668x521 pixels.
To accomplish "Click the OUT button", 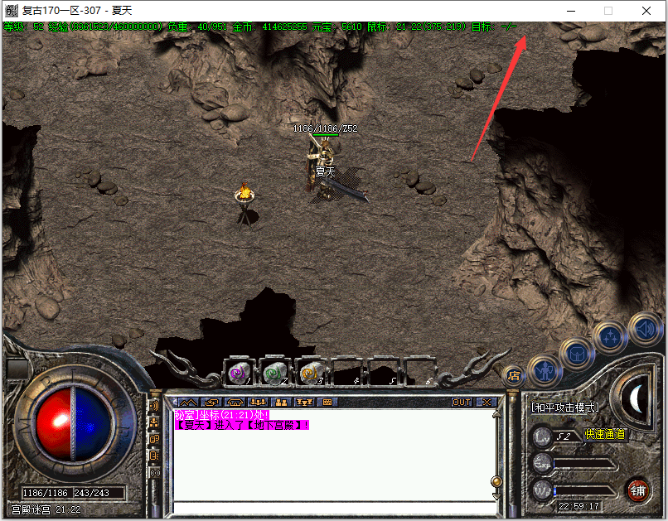I will click(x=462, y=403).
